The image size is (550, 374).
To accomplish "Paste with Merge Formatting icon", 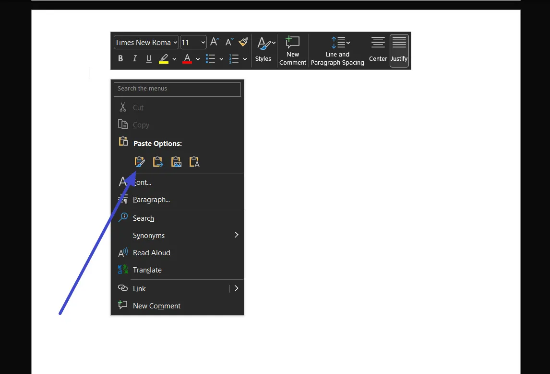I will tap(158, 162).
